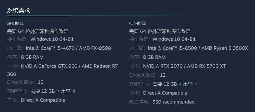Click recommended 声卡 Direct X Compatible line

point(158,93)
